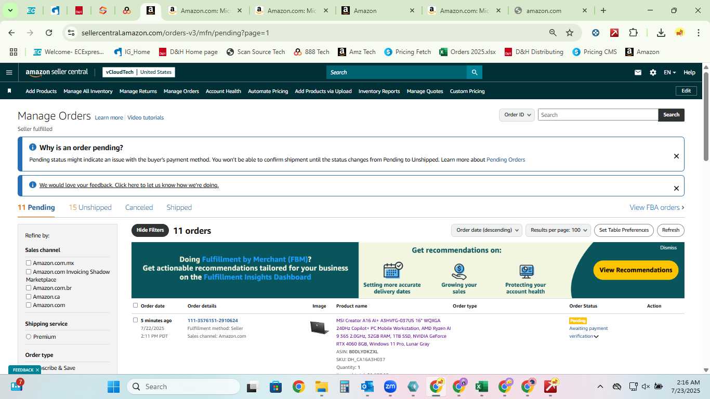The height and width of the screenshot is (399, 710).
Task: Open Manage All Inventory menu
Action: tap(88, 91)
